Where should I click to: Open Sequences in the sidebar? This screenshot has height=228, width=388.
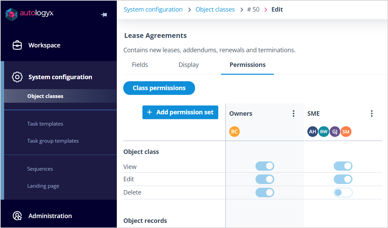tap(40, 169)
